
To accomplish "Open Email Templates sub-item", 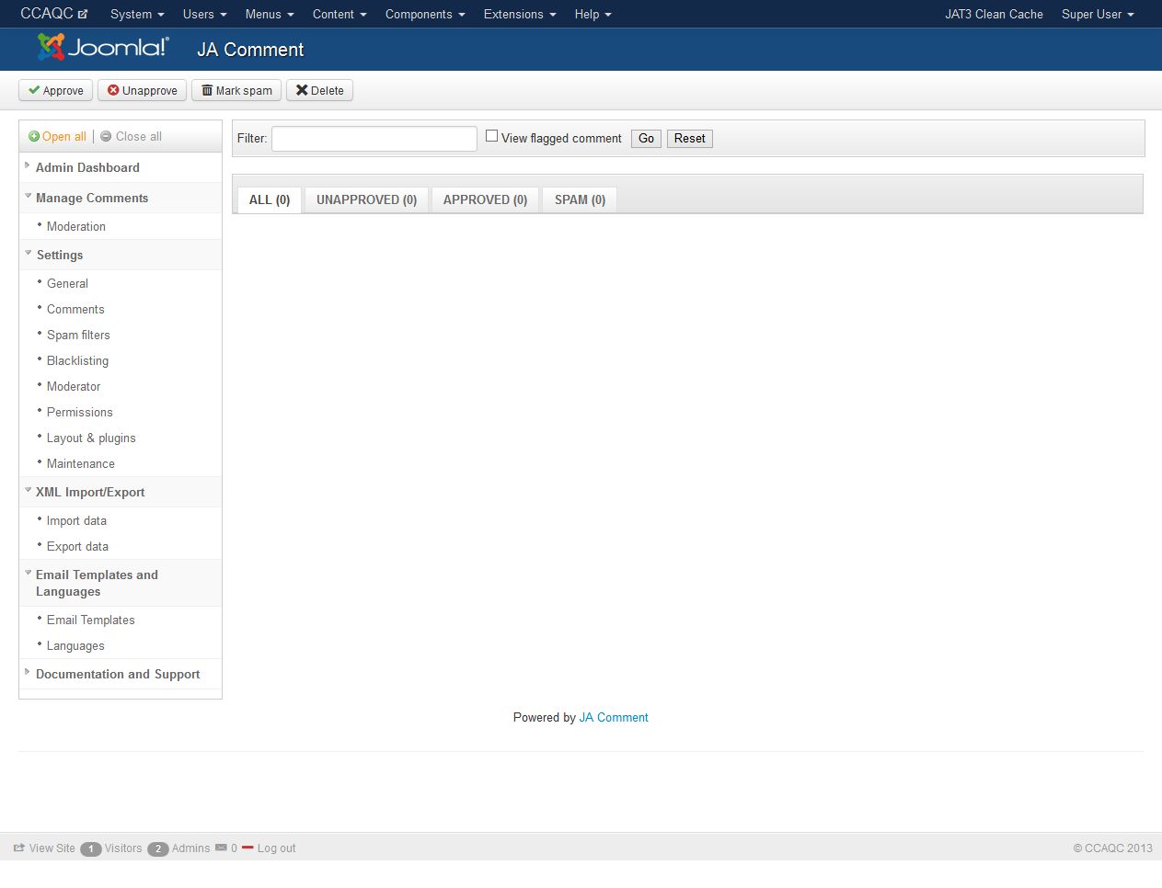I will pos(91,620).
